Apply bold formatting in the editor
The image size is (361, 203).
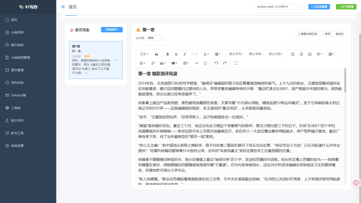coord(168,54)
